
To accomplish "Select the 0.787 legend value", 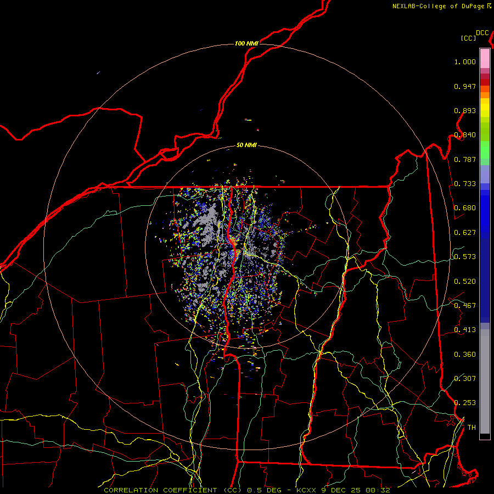I will (x=465, y=159).
